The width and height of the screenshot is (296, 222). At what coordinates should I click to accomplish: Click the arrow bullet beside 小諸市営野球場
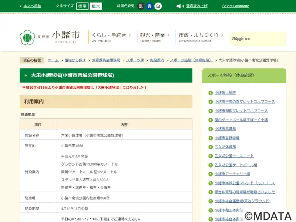pos(210,138)
